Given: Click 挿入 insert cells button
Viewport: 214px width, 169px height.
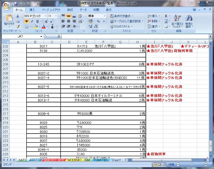Looking at the screenshot, I should pos(154,16).
